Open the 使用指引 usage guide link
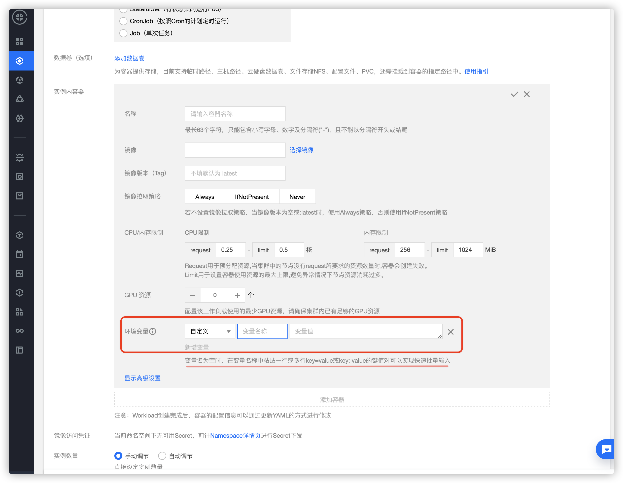 [476, 71]
